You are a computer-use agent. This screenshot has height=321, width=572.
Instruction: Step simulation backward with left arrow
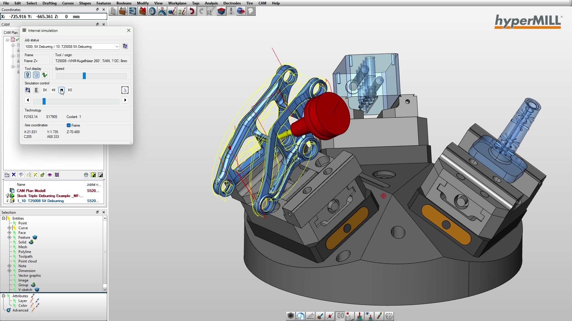click(x=28, y=100)
